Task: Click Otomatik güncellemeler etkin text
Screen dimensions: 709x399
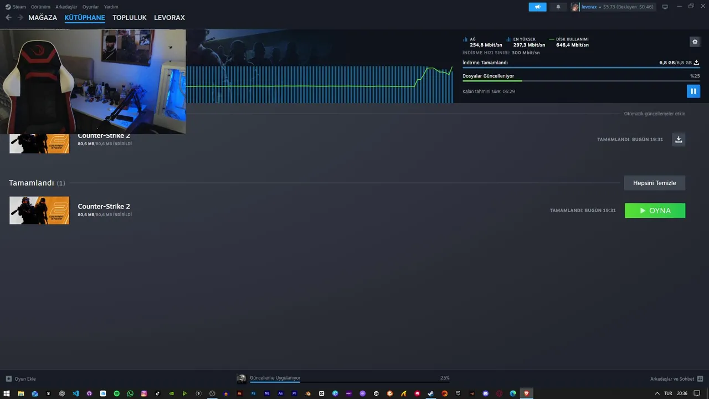Action: [655, 114]
